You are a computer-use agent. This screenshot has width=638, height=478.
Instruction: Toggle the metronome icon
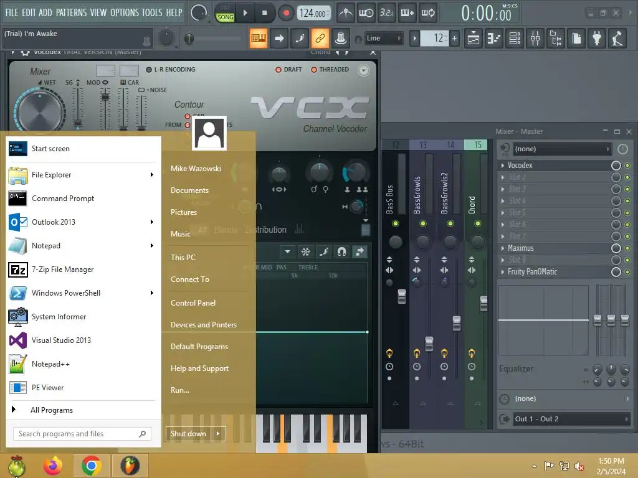[x=345, y=13]
